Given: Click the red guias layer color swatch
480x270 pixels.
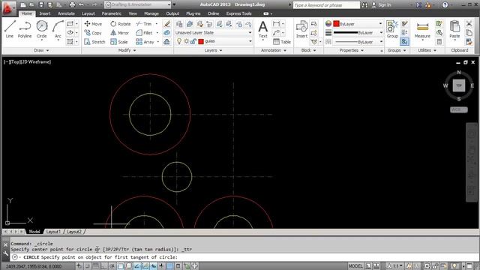Looking at the screenshot, I should (201, 41).
